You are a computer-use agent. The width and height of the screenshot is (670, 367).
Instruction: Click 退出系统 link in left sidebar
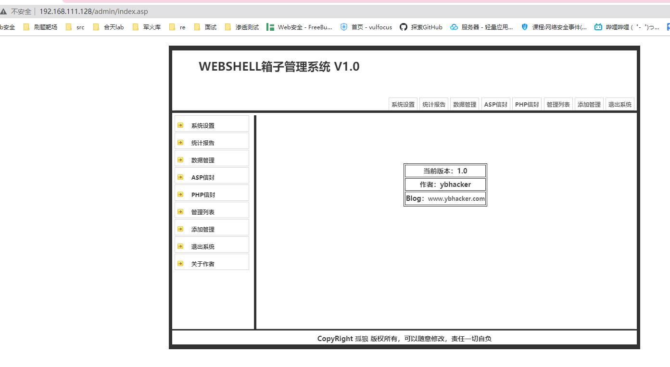[203, 247]
